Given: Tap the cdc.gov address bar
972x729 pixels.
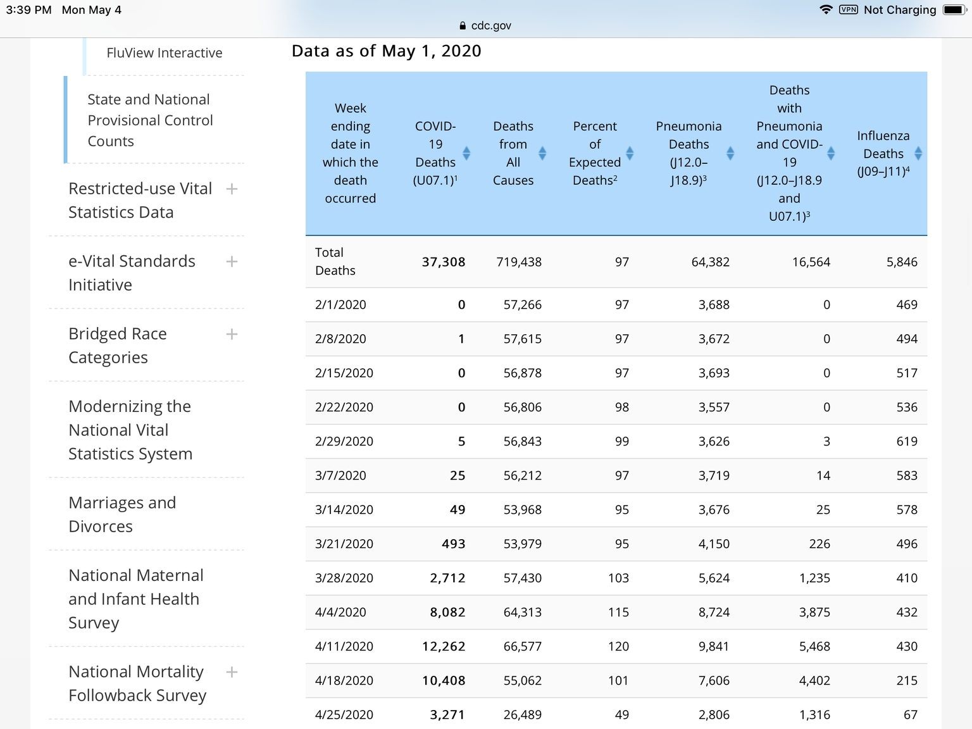Looking at the screenshot, I should click(x=485, y=25).
